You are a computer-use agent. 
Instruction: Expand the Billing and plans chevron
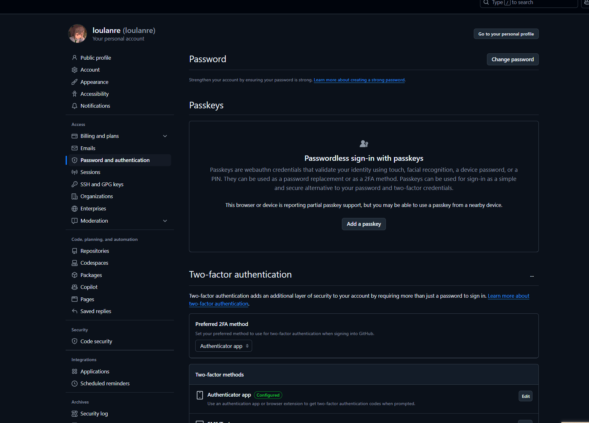click(x=165, y=136)
